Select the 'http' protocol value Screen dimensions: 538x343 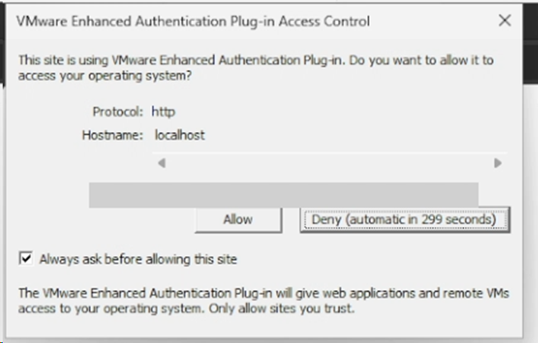pyautogui.click(x=163, y=112)
